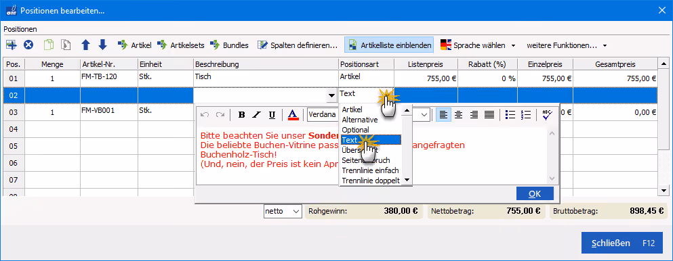This screenshot has height=261, width=673.
Task: Open the font color picker
Action: (293, 115)
